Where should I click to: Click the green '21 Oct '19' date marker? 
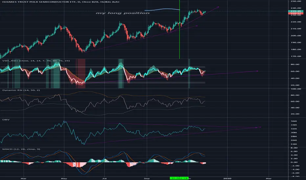pyautogui.click(x=179, y=178)
